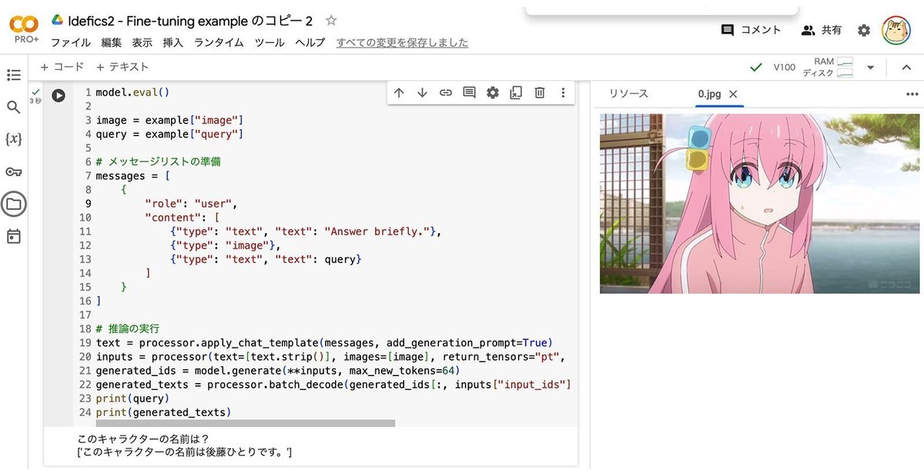Click the comment # 推論の実行
Viewport: 924px width, 476px height.
click(x=128, y=328)
